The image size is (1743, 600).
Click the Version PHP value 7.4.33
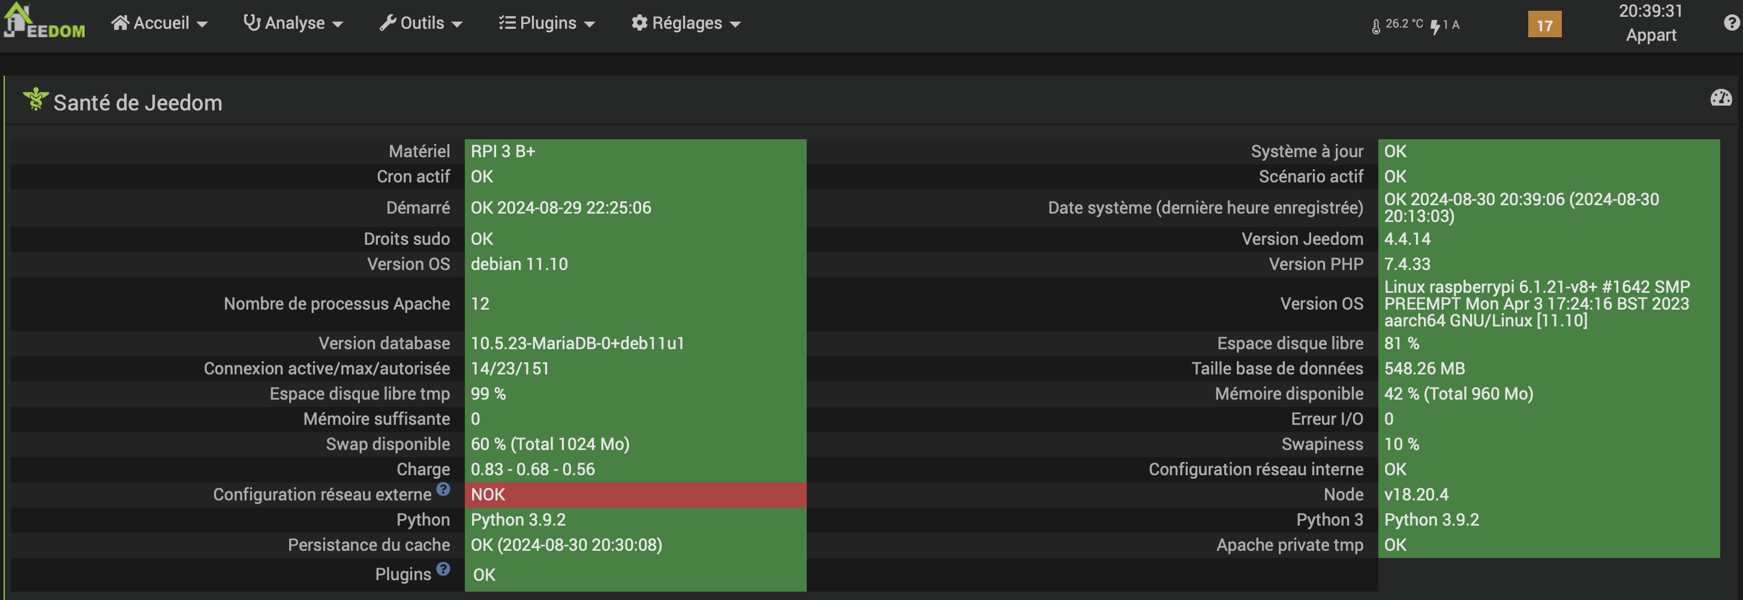[x=1407, y=264]
